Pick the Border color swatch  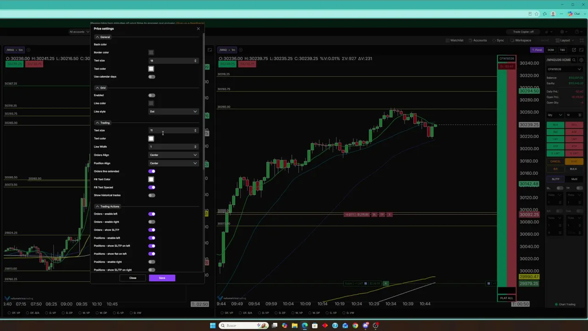151,52
